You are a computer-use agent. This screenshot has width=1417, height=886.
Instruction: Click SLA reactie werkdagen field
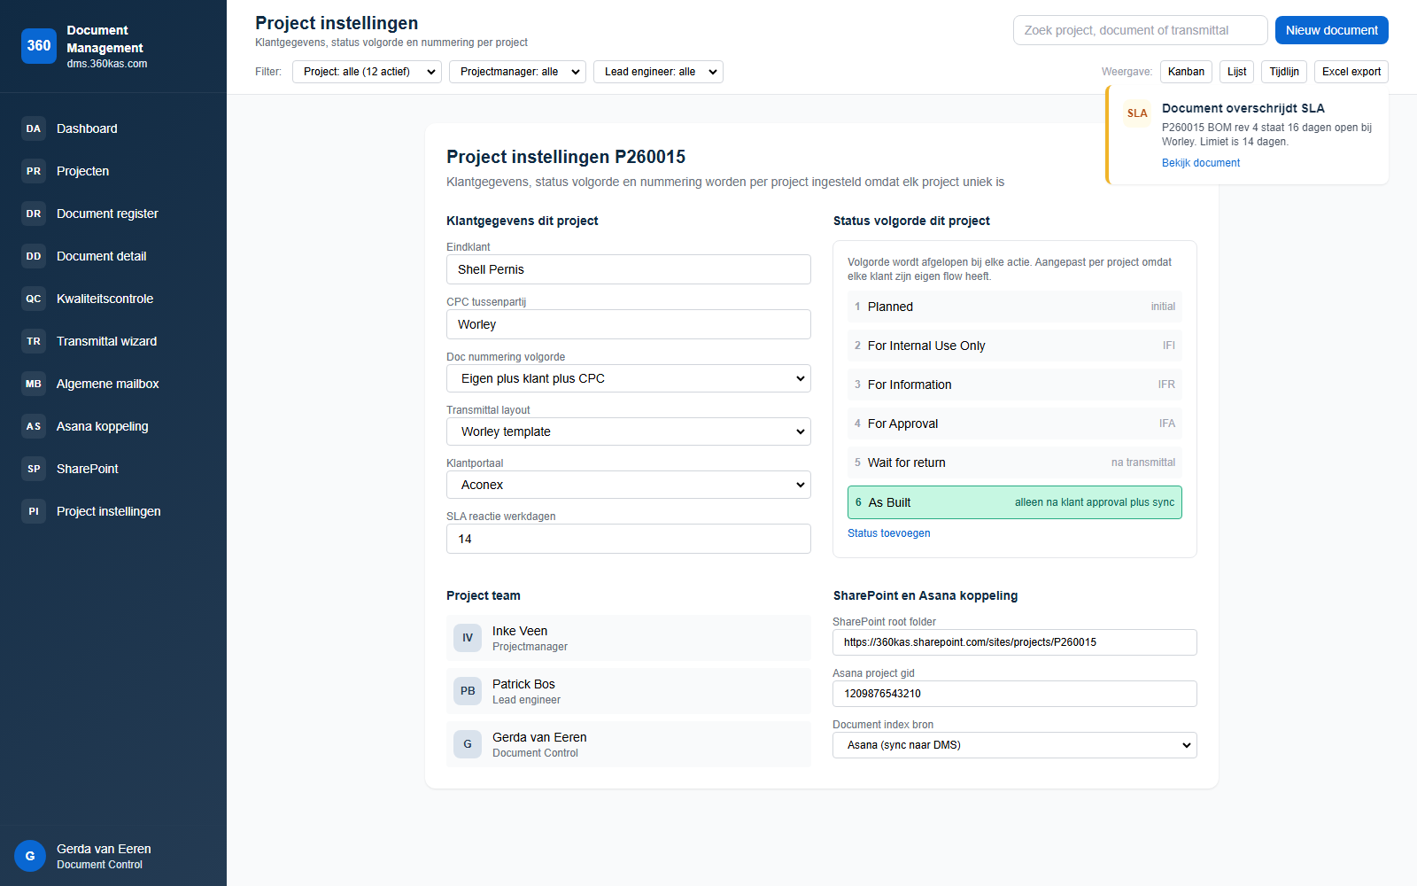629,539
